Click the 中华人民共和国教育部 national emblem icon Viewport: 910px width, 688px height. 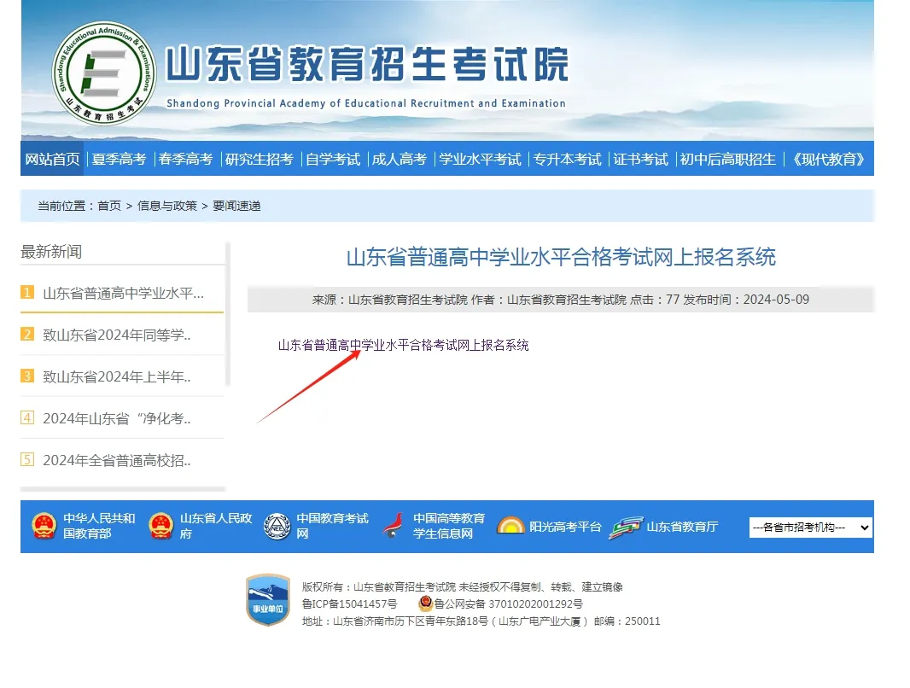[44, 526]
